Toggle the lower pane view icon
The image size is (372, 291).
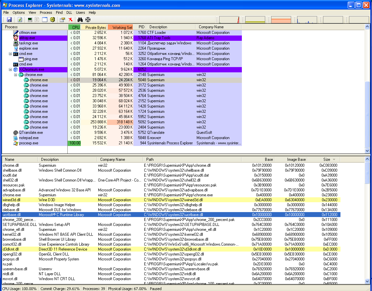[45, 20]
